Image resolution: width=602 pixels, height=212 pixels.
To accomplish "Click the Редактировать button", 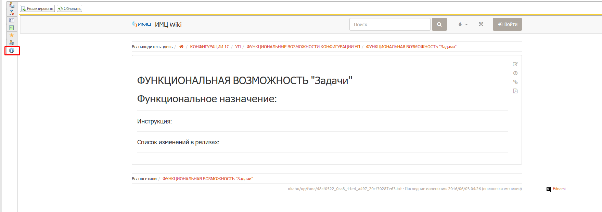I will (x=37, y=9).
